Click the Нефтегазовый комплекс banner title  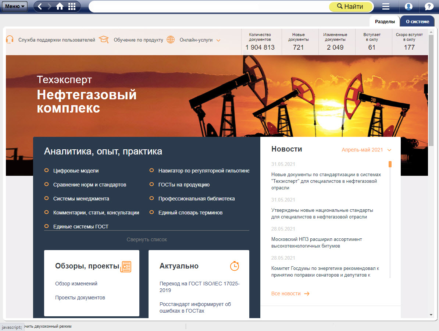coord(86,101)
